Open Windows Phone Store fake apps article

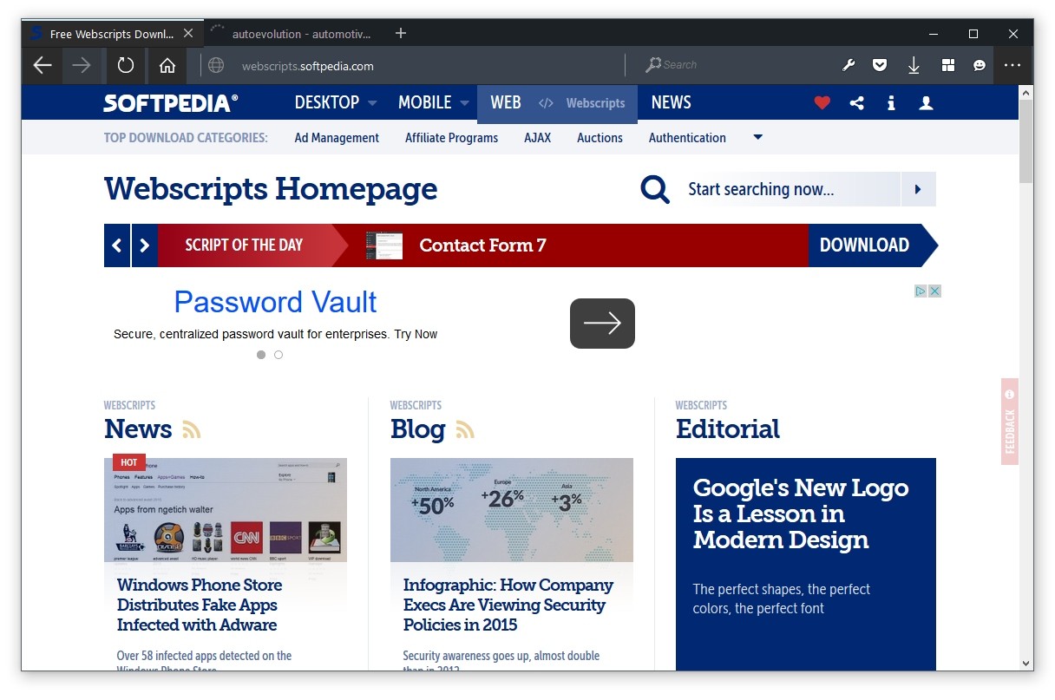[x=200, y=605]
